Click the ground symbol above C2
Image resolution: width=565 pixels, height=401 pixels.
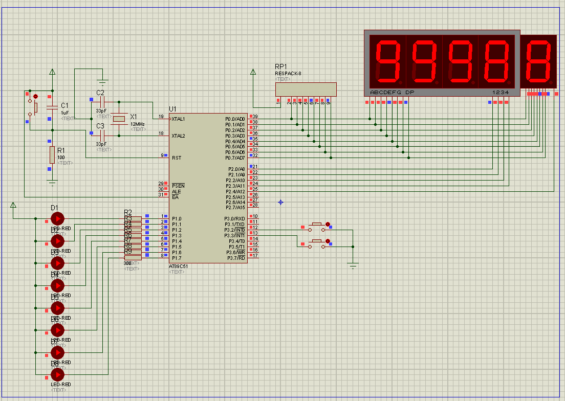click(x=103, y=82)
